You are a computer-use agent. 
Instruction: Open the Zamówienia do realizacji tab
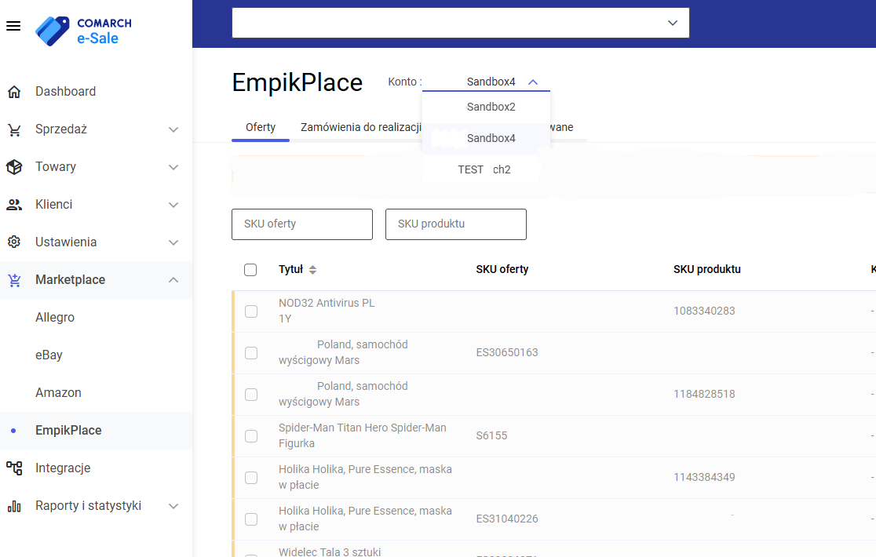pos(361,127)
